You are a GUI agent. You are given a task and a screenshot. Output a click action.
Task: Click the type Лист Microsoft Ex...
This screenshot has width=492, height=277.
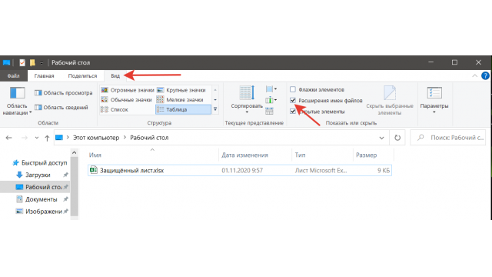point(321,171)
